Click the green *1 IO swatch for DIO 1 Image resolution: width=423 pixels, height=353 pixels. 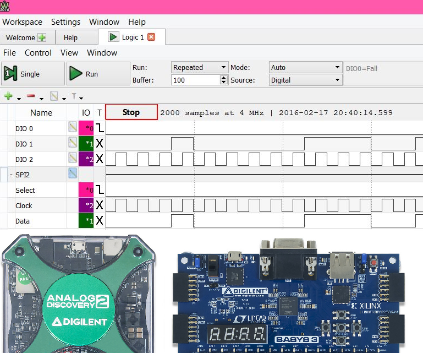86,143
